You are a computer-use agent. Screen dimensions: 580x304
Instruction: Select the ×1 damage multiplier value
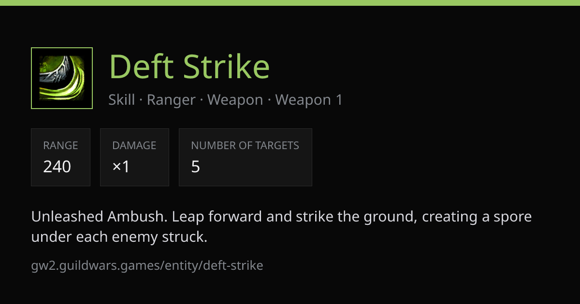121,166
